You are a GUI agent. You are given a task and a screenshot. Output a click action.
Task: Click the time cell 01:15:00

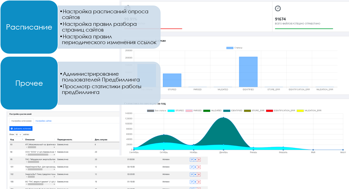tap(131, 181)
